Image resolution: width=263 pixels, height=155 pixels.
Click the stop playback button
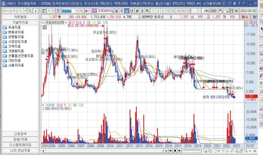[x=175, y=151]
